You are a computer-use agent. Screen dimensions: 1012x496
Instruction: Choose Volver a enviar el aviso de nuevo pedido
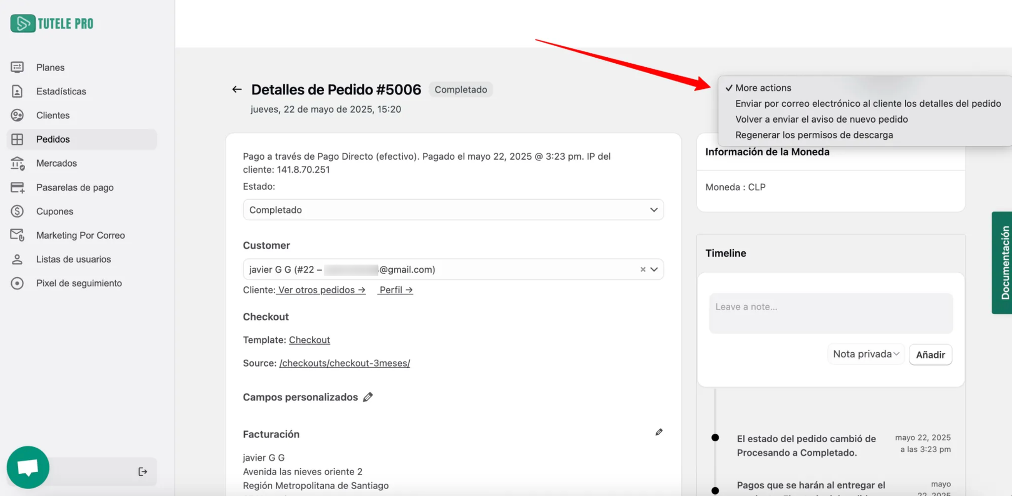[x=822, y=120]
